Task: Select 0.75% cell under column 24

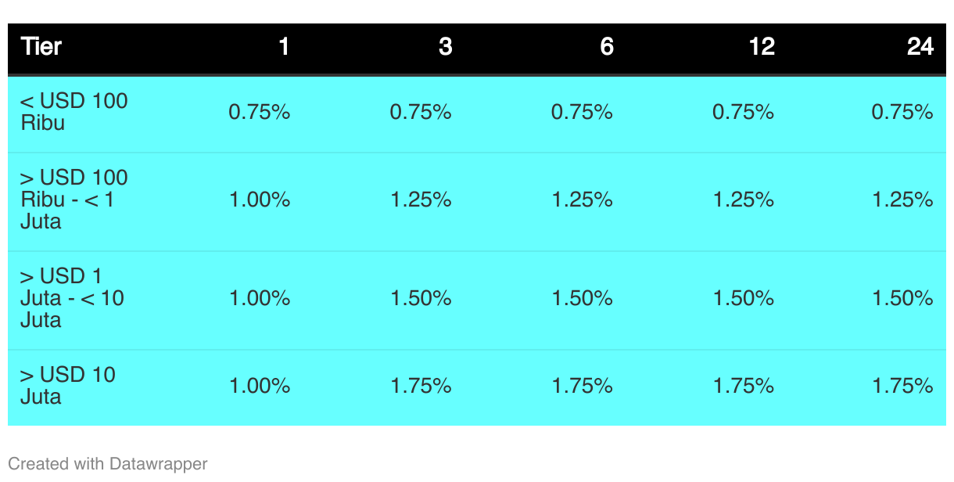Action: [x=902, y=112]
